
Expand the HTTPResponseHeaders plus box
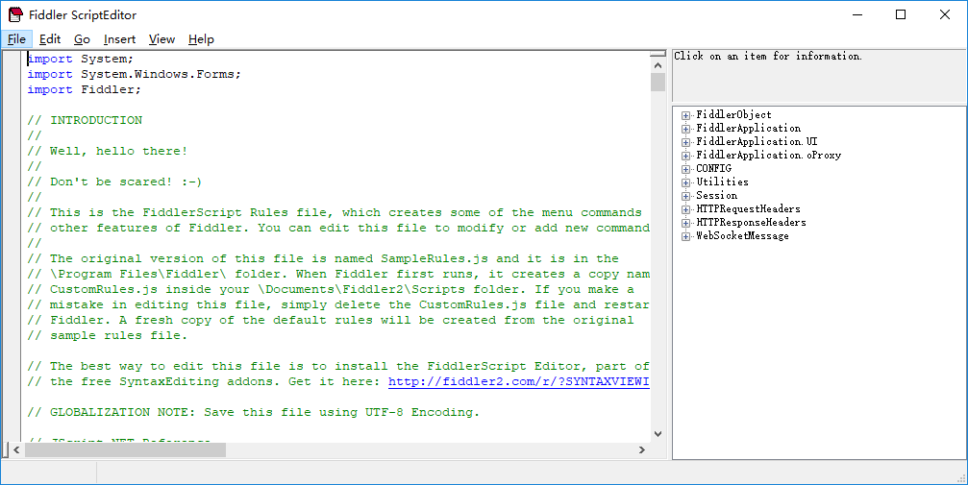click(685, 224)
